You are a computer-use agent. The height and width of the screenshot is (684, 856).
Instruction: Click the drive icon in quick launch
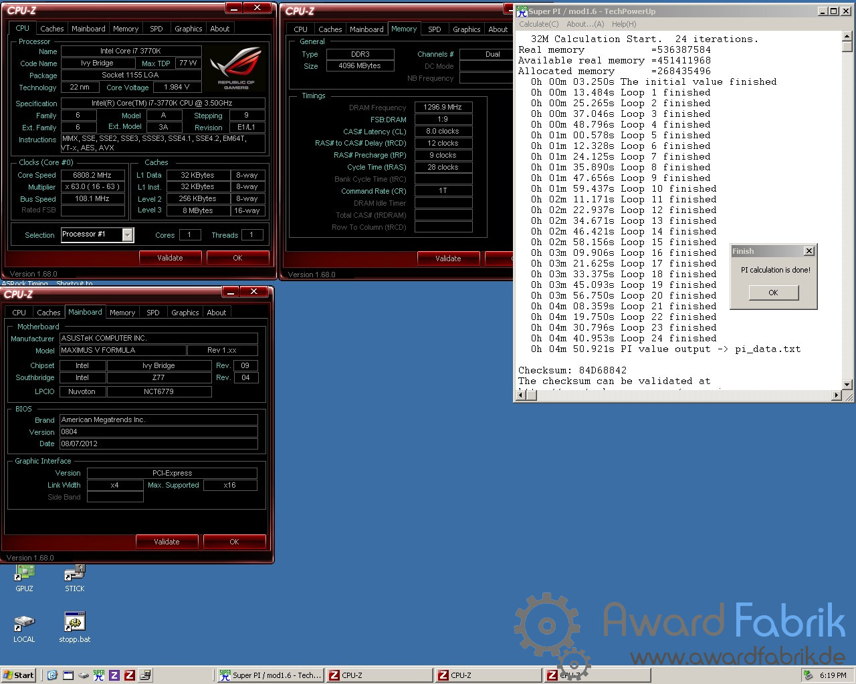coord(83,675)
